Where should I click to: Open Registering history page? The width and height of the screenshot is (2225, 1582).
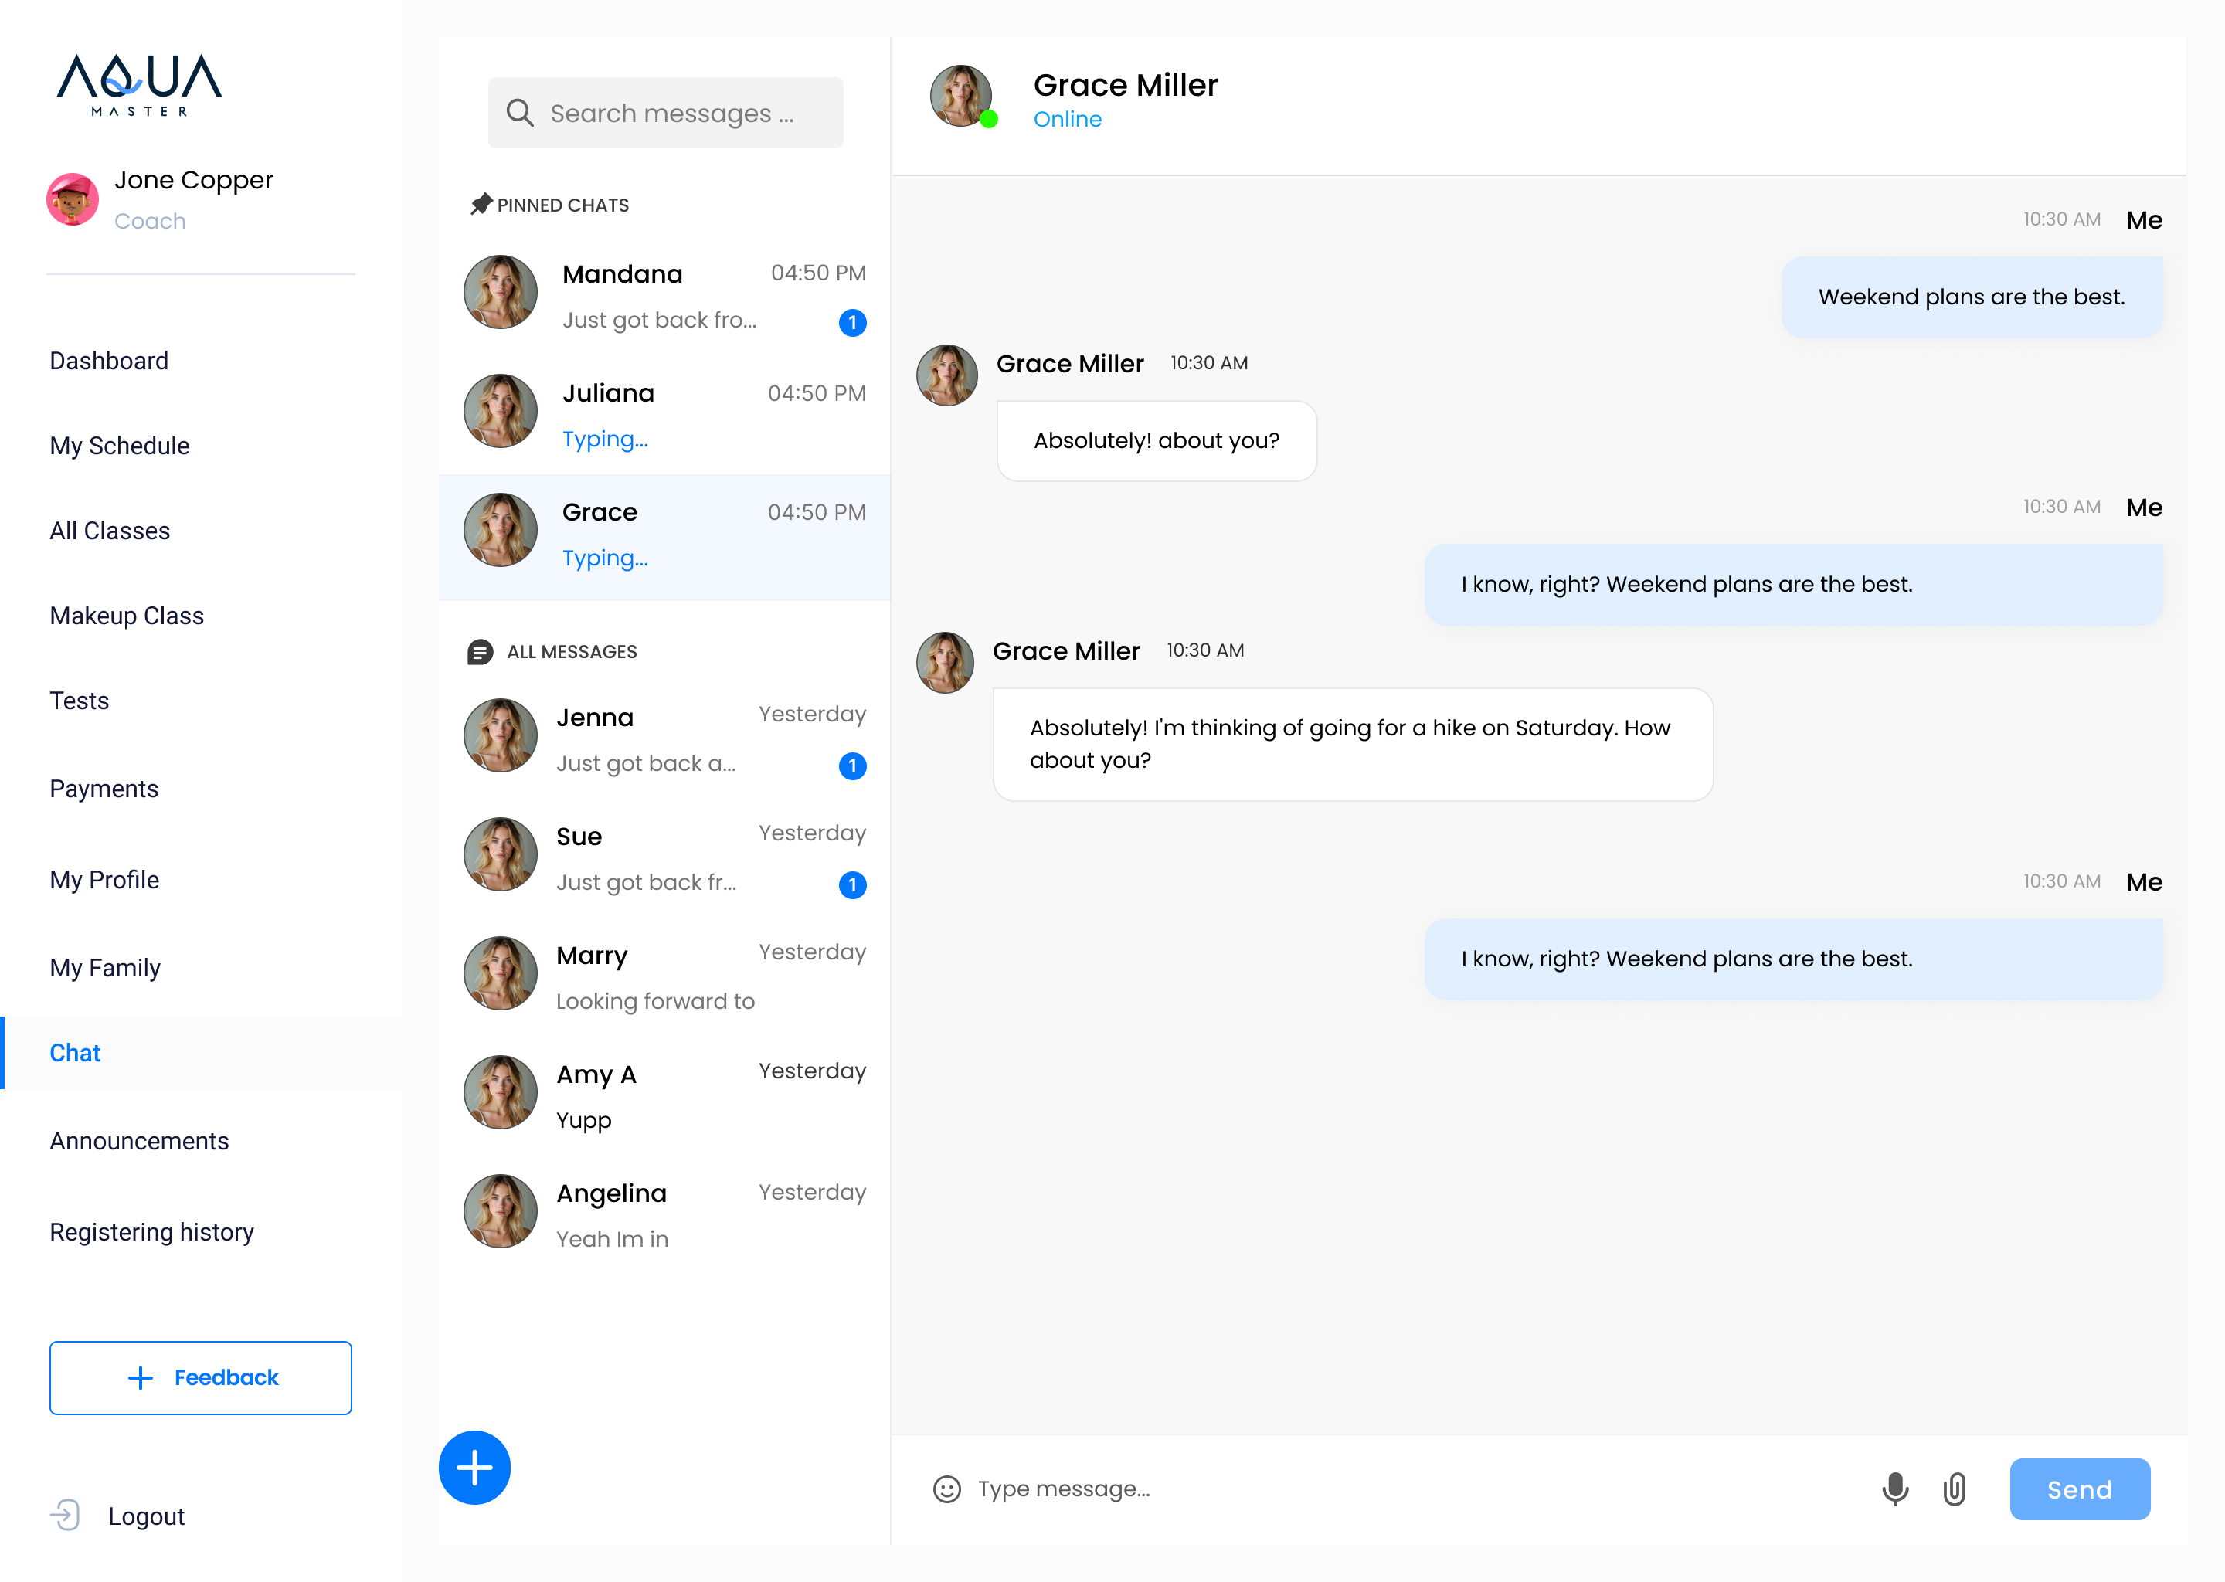[152, 1232]
